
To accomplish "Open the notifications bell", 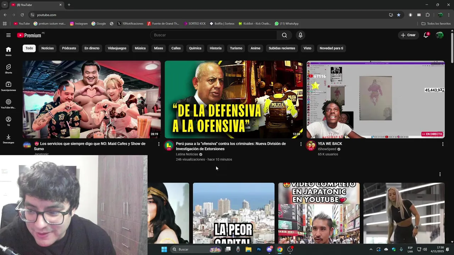I will 426,35.
